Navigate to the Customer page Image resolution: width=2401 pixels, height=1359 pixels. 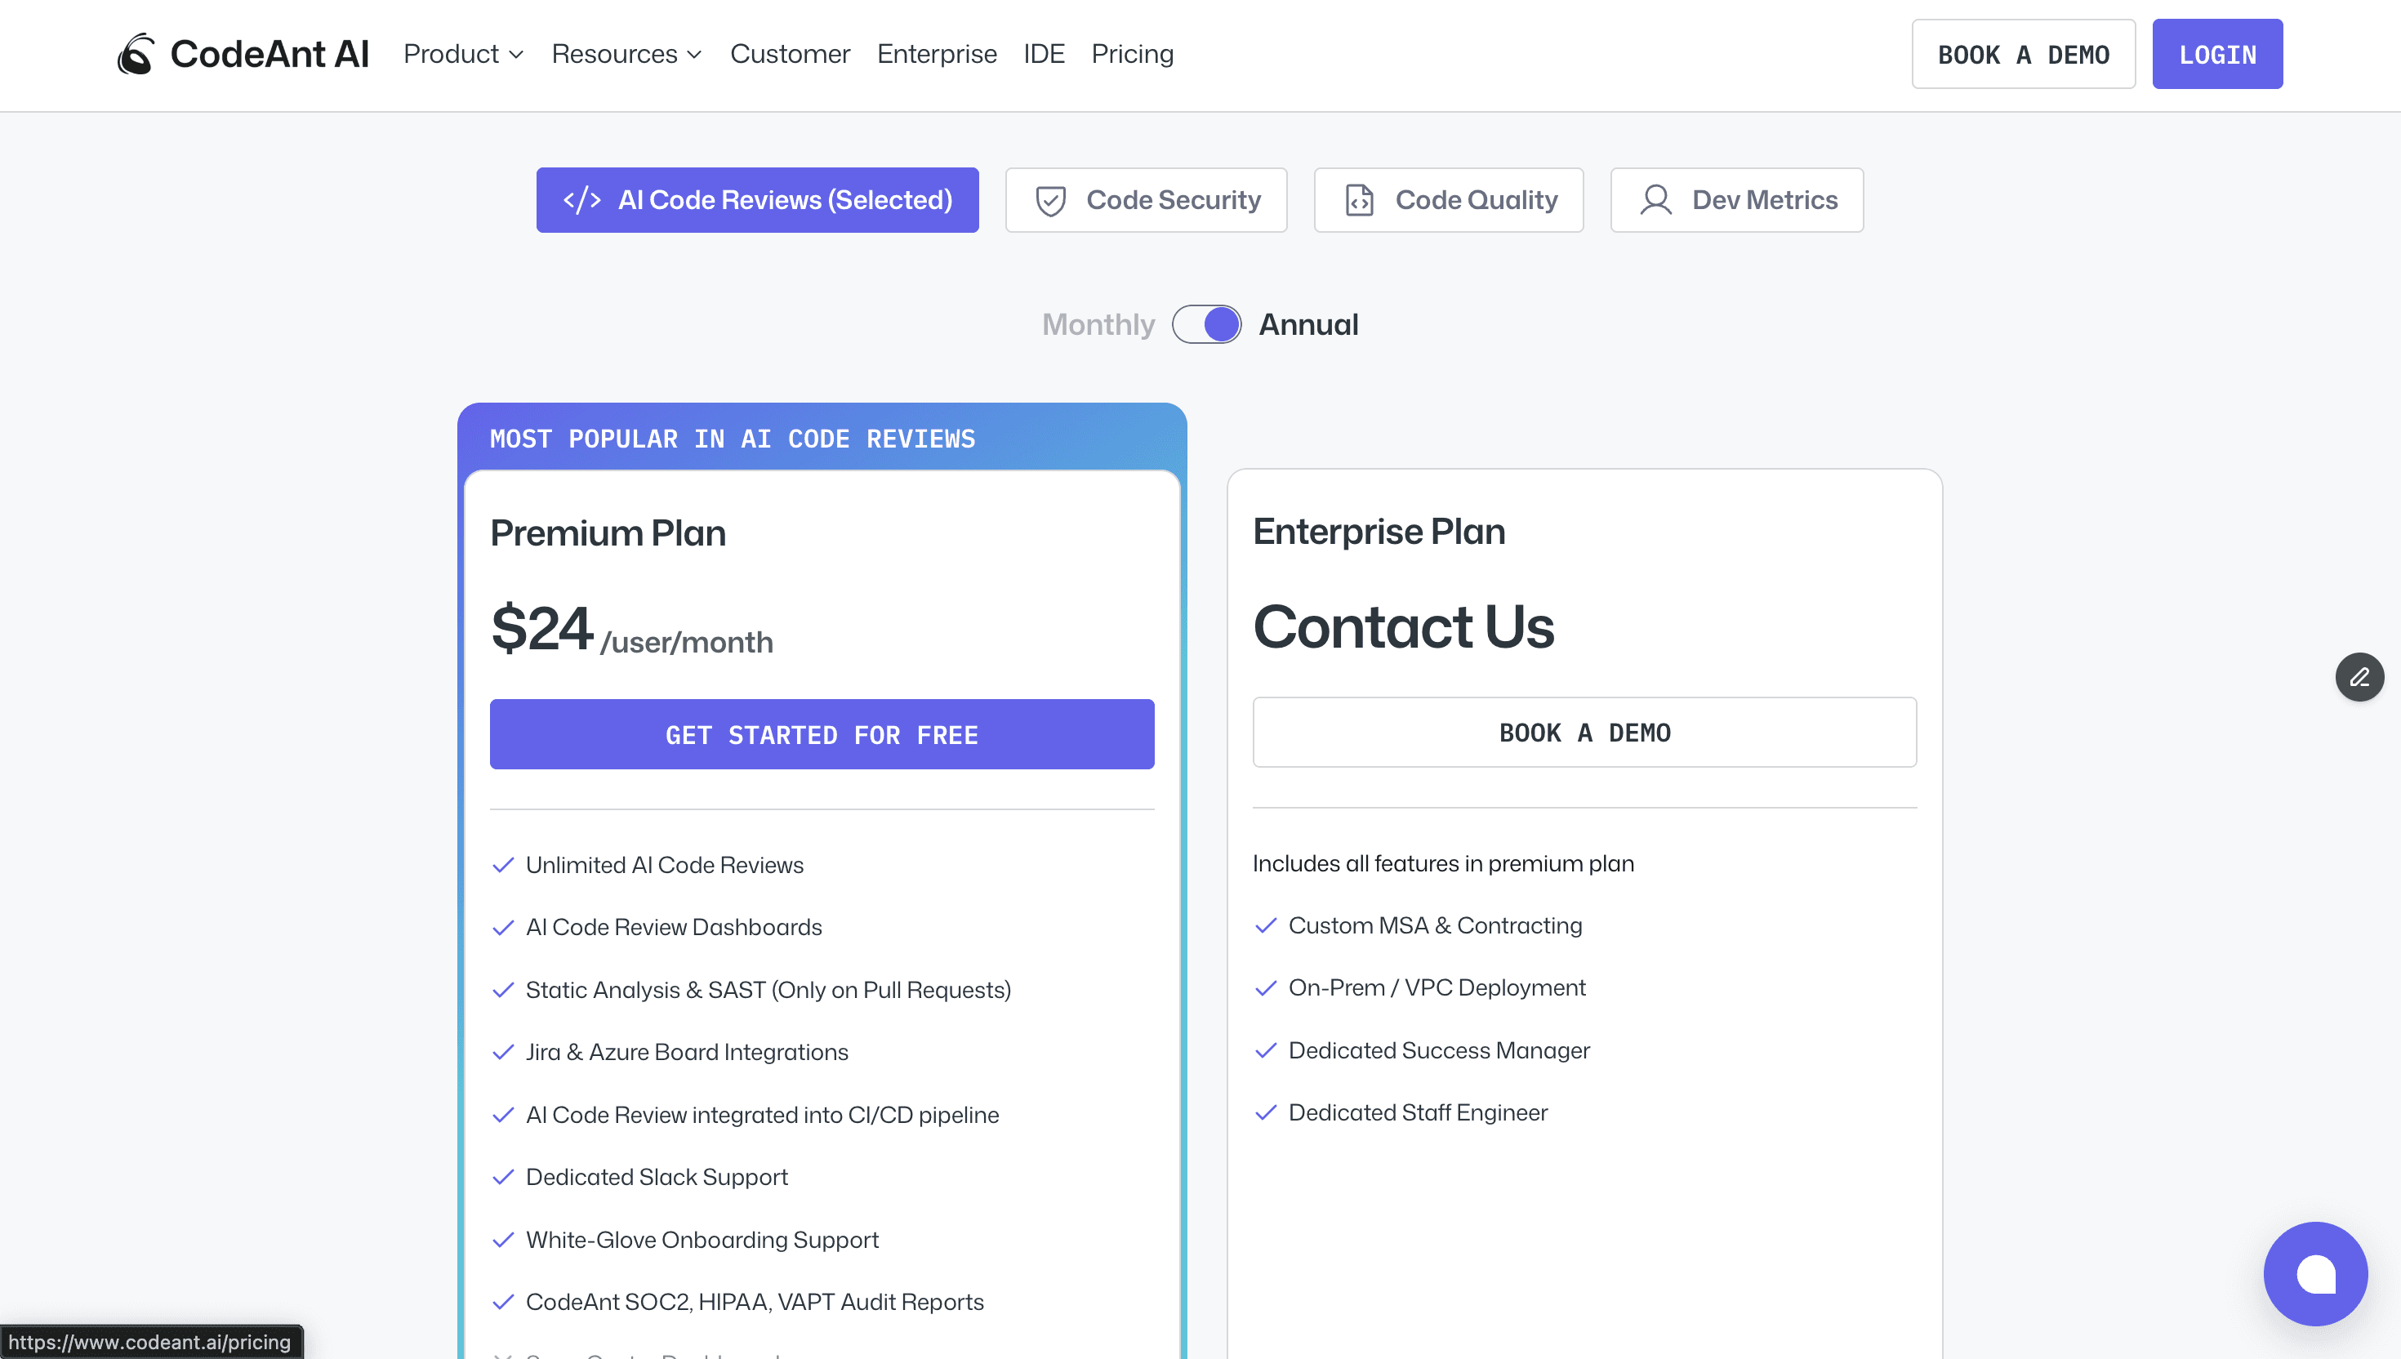click(x=790, y=53)
